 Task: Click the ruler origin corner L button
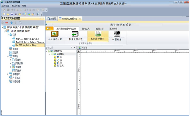pyautogui.click(x=79, y=51)
